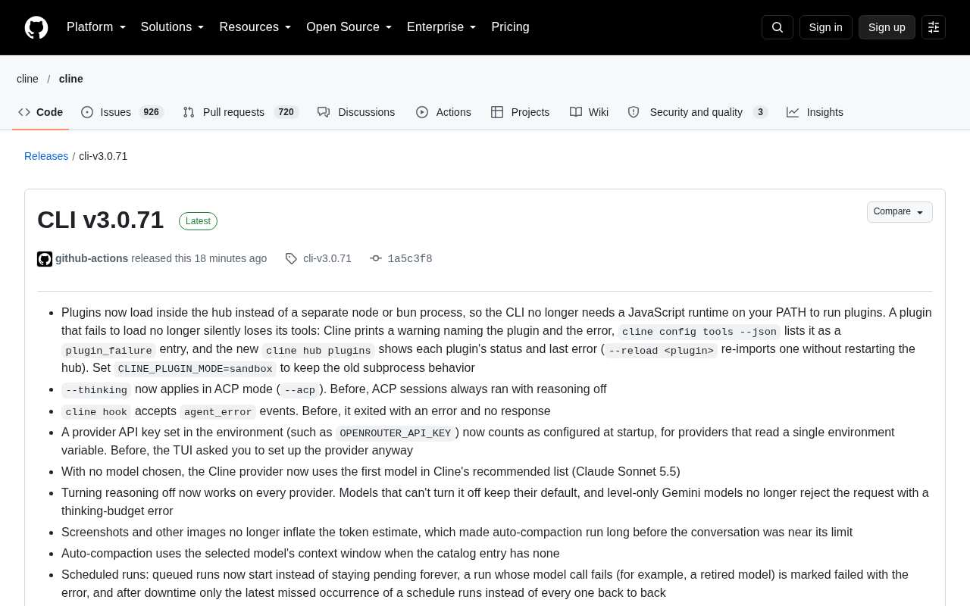Viewport: 970px width, 606px height.
Task: Expand the Open Source menu
Action: [349, 27]
